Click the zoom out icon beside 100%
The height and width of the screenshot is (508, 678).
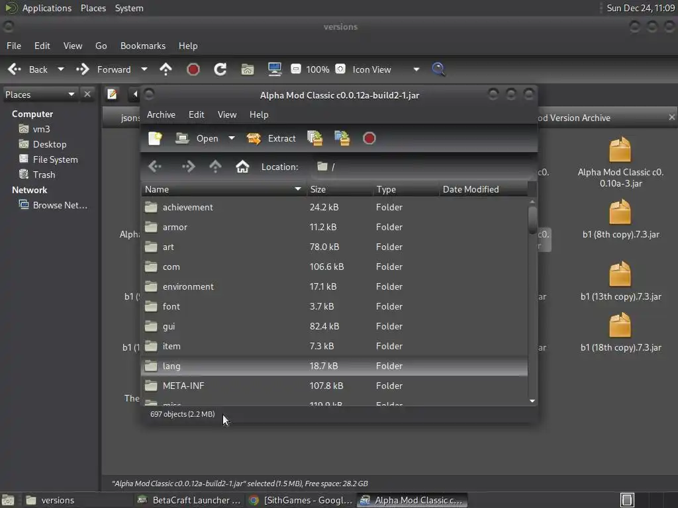pyautogui.click(x=296, y=69)
